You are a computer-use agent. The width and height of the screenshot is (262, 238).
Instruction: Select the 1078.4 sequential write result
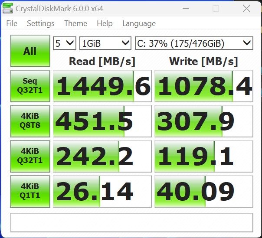tap(204, 86)
